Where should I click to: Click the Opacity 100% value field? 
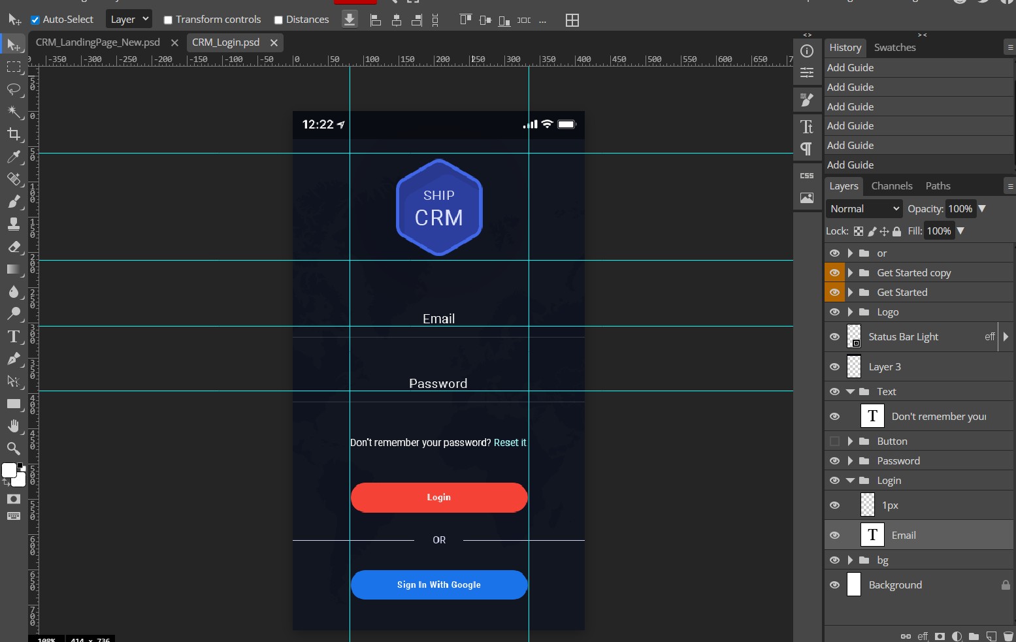tap(960, 209)
